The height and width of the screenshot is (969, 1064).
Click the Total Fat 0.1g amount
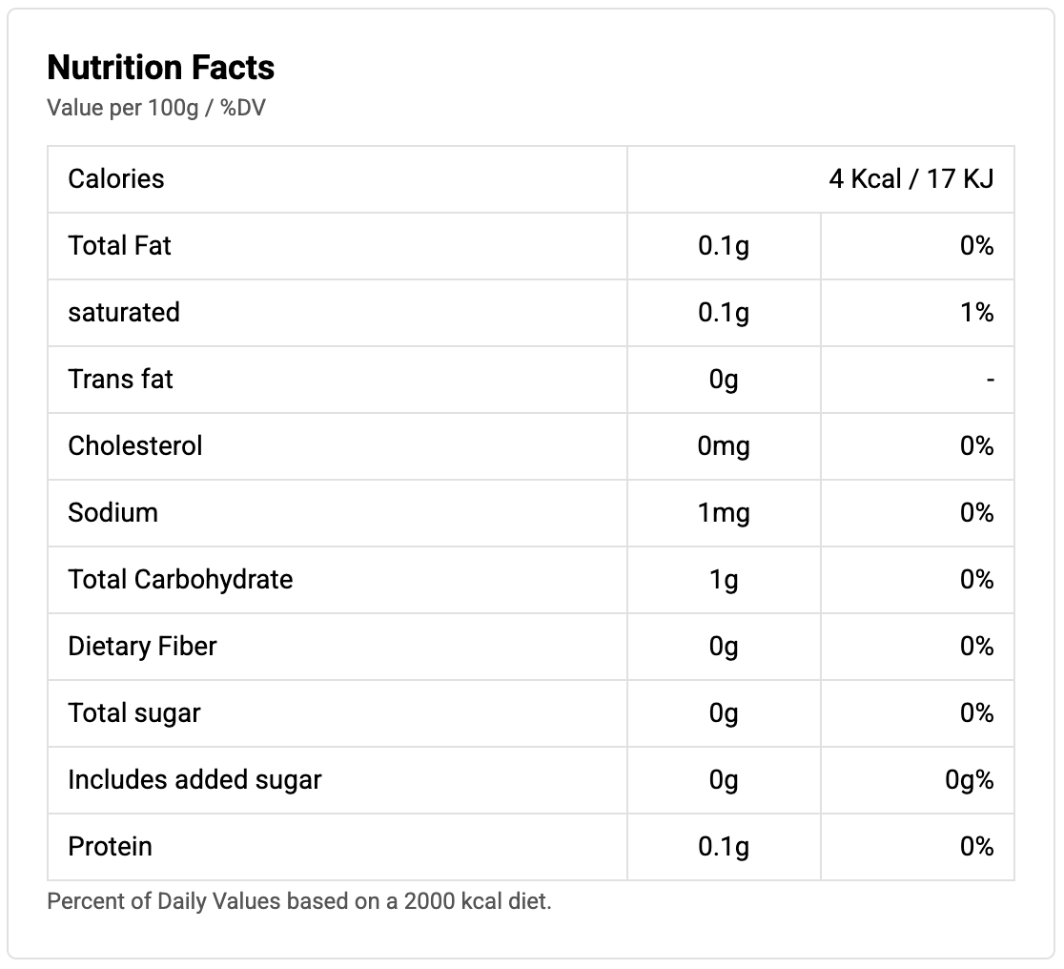pyautogui.click(x=724, y=246)
